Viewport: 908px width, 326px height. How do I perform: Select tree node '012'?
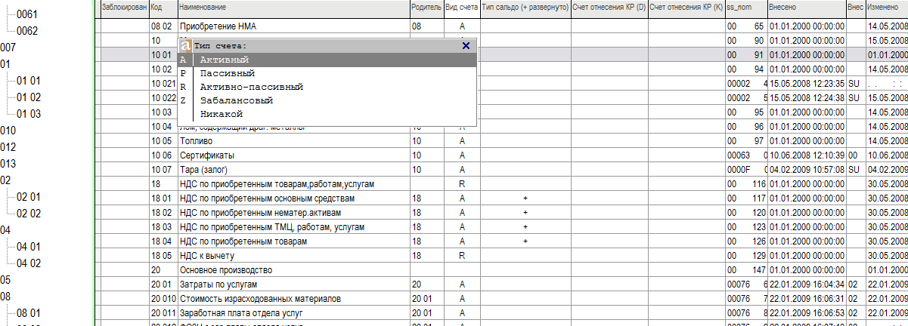(x=8, y=147)
